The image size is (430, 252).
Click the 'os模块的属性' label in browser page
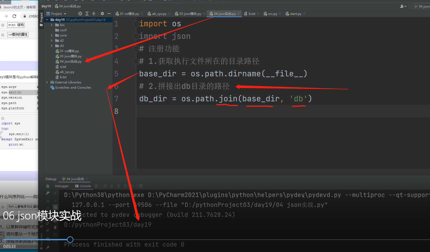pyautogui.click(x=18, y=35)
